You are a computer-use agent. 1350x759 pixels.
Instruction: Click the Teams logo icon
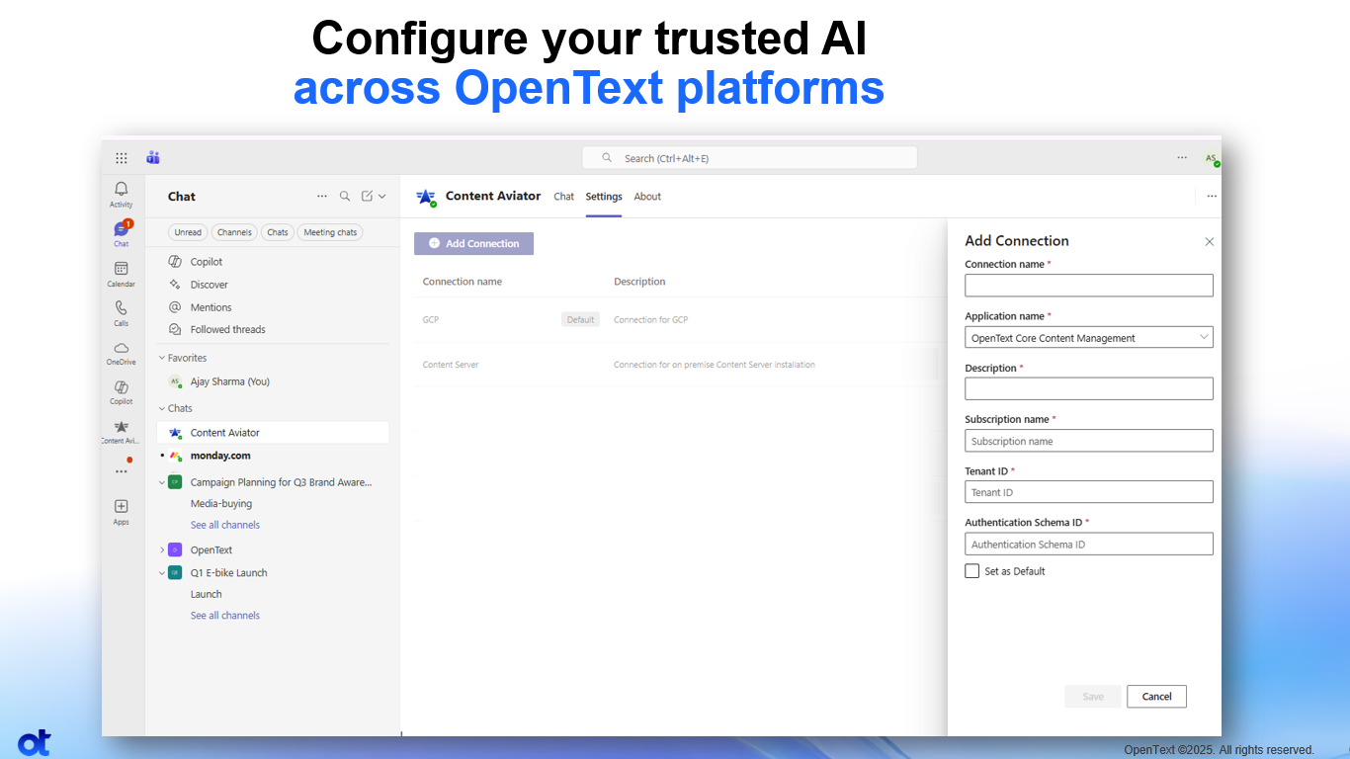[x=153, y=157]
